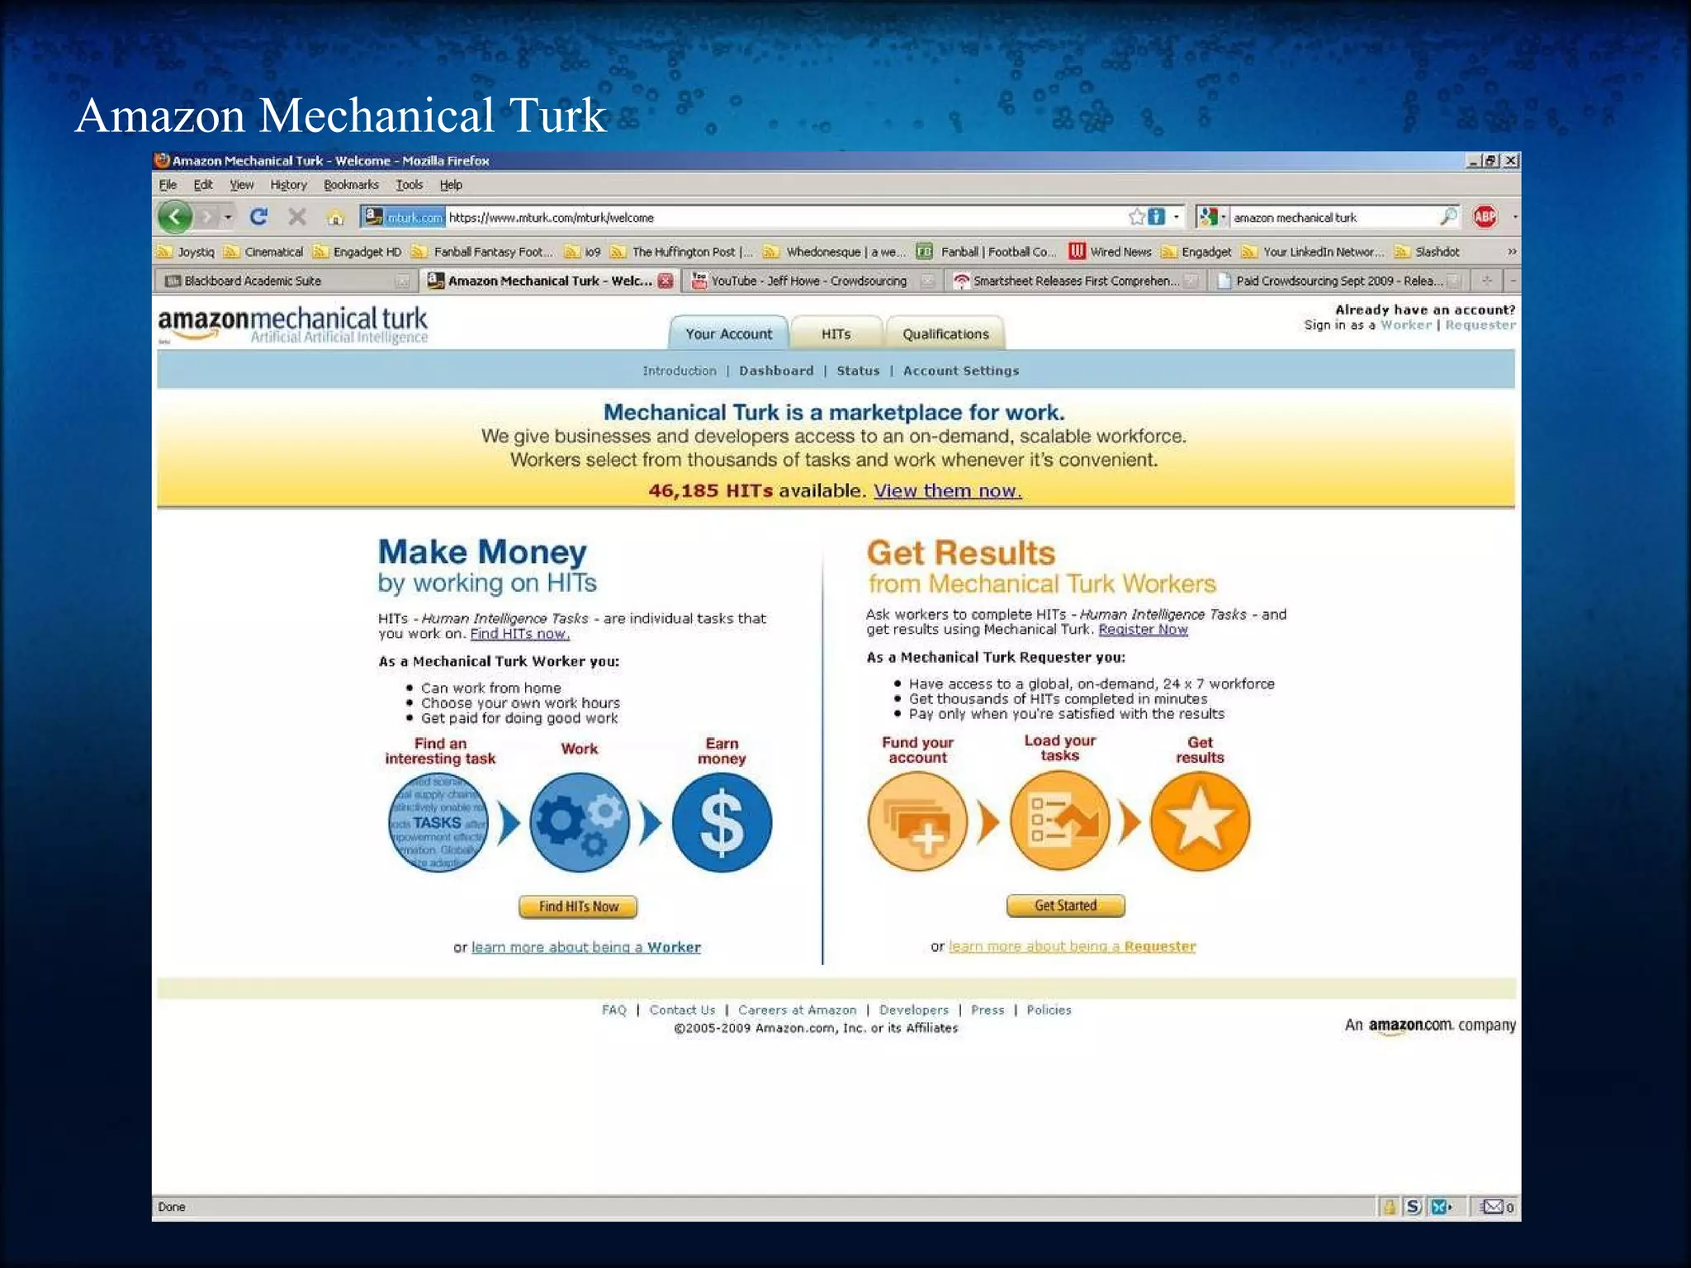Image resolution: width=1691 pixels, height=1268 pixels.
Task: Show more bookmarks with the chevron
Action: click(x=1512, y=252)
